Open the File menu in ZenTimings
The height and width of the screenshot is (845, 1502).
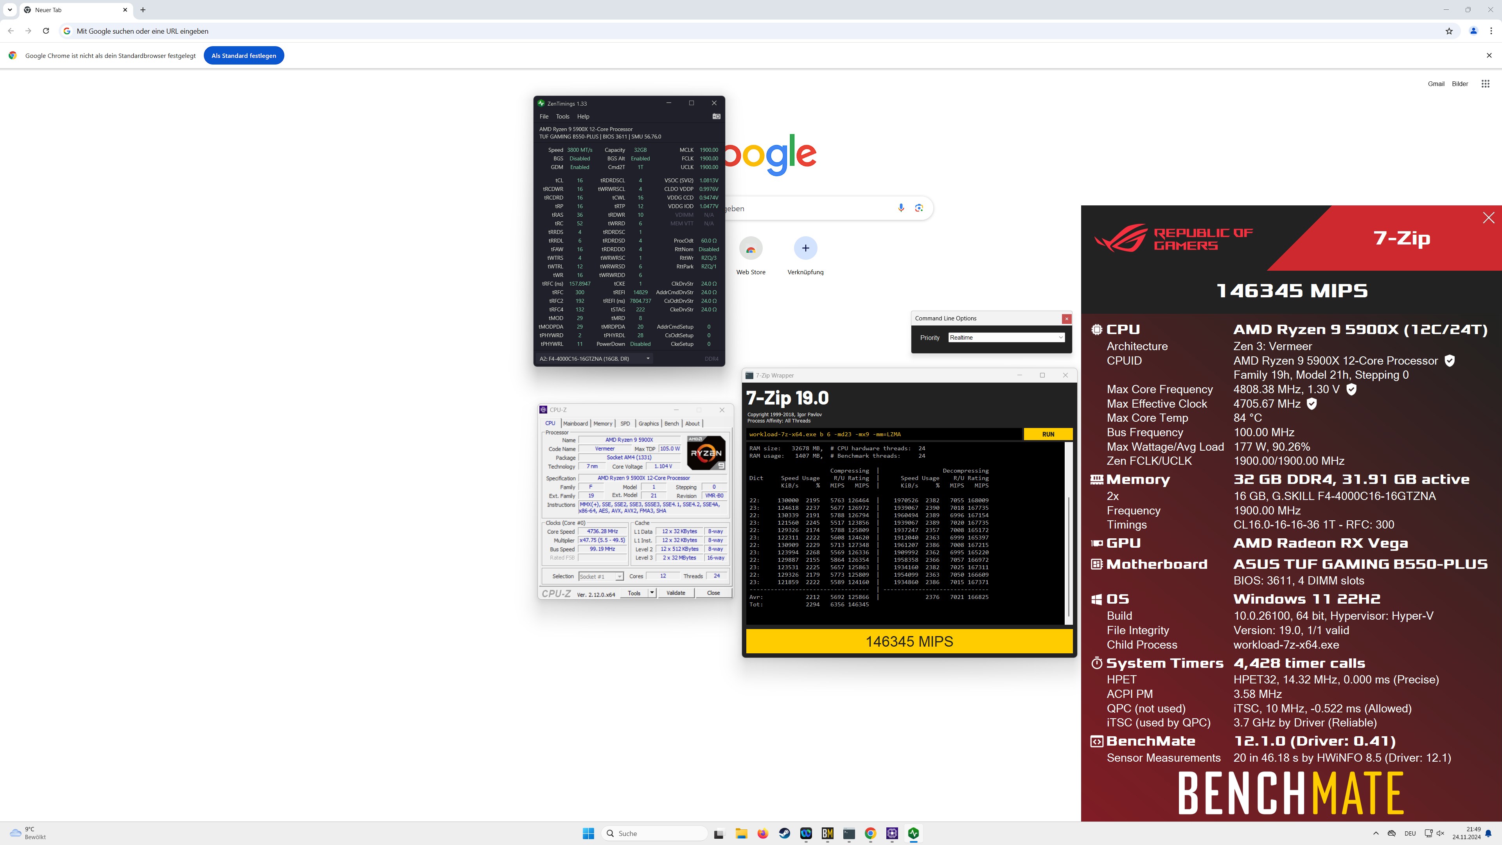pos(544,117)
